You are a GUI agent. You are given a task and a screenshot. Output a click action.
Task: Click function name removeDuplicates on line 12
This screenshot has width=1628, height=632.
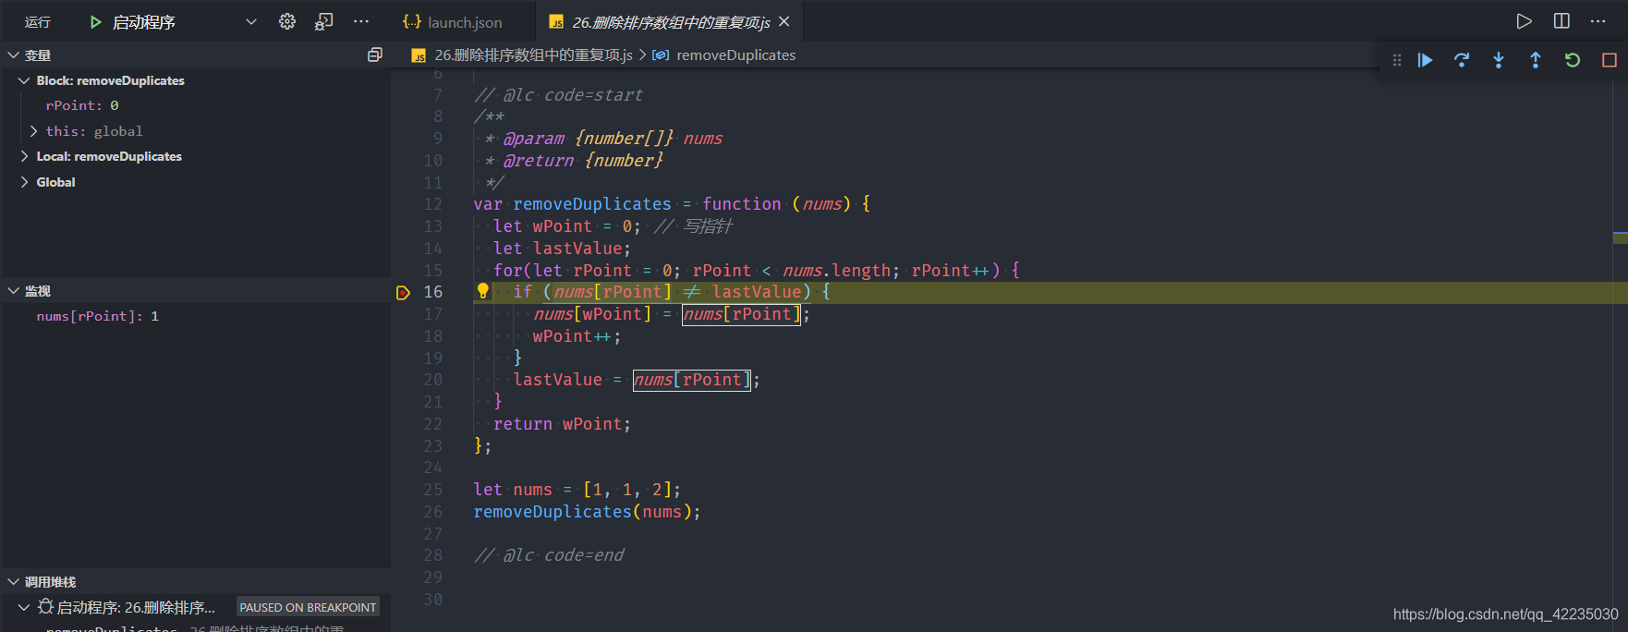[592, 204]
